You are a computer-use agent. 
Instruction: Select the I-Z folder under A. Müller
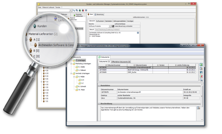point(82,83)
